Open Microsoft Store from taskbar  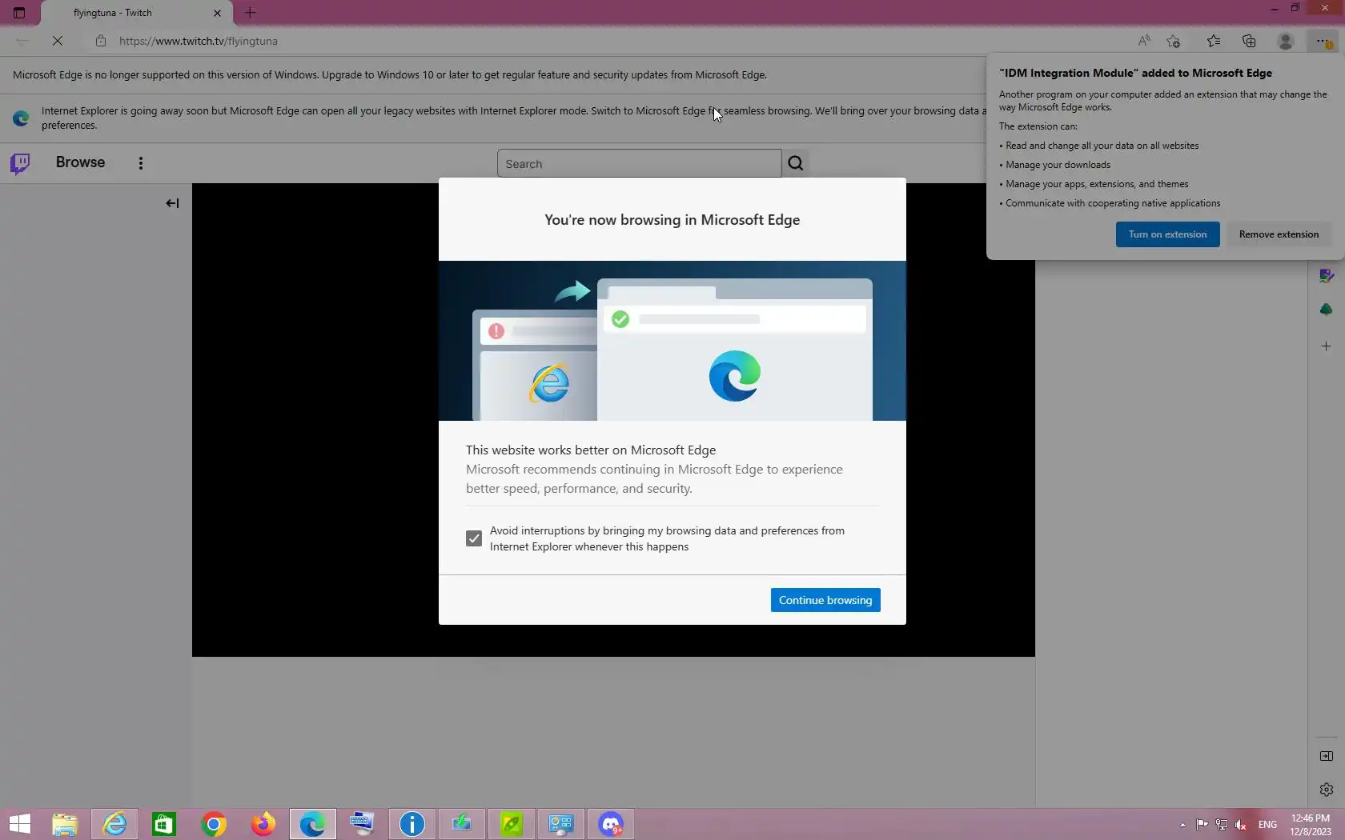(164, 824)
